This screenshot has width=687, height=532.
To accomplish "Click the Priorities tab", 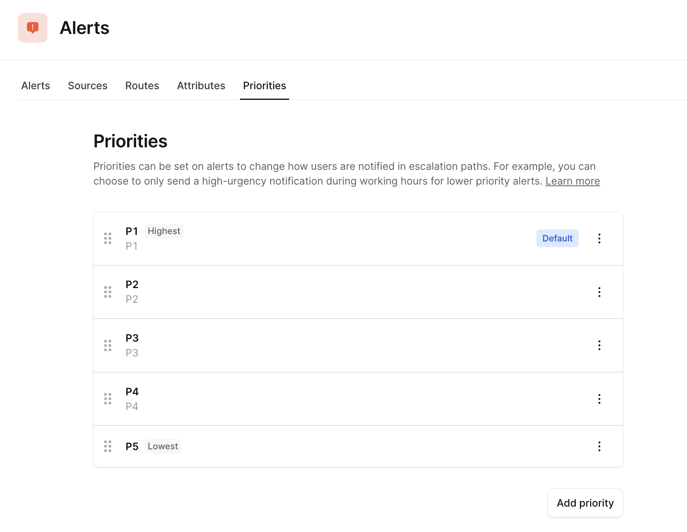I will [x=265, y=86].
